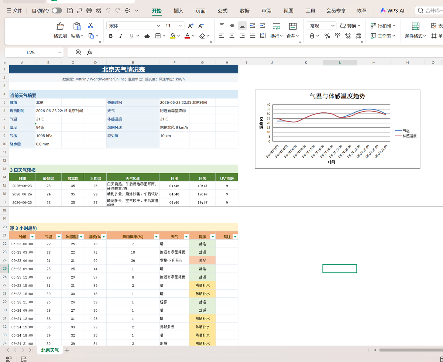Switch to the 插入 tab
443x362 pixels.
coord(179,11)
